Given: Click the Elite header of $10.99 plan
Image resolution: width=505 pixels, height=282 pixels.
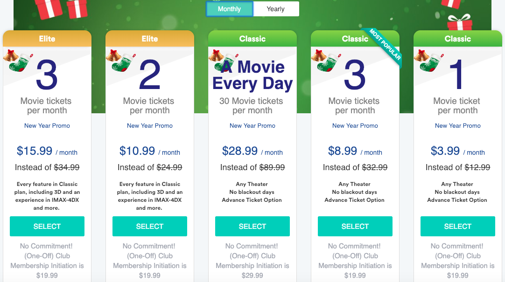Looking at the screenshot, I should tap(150, 39).
